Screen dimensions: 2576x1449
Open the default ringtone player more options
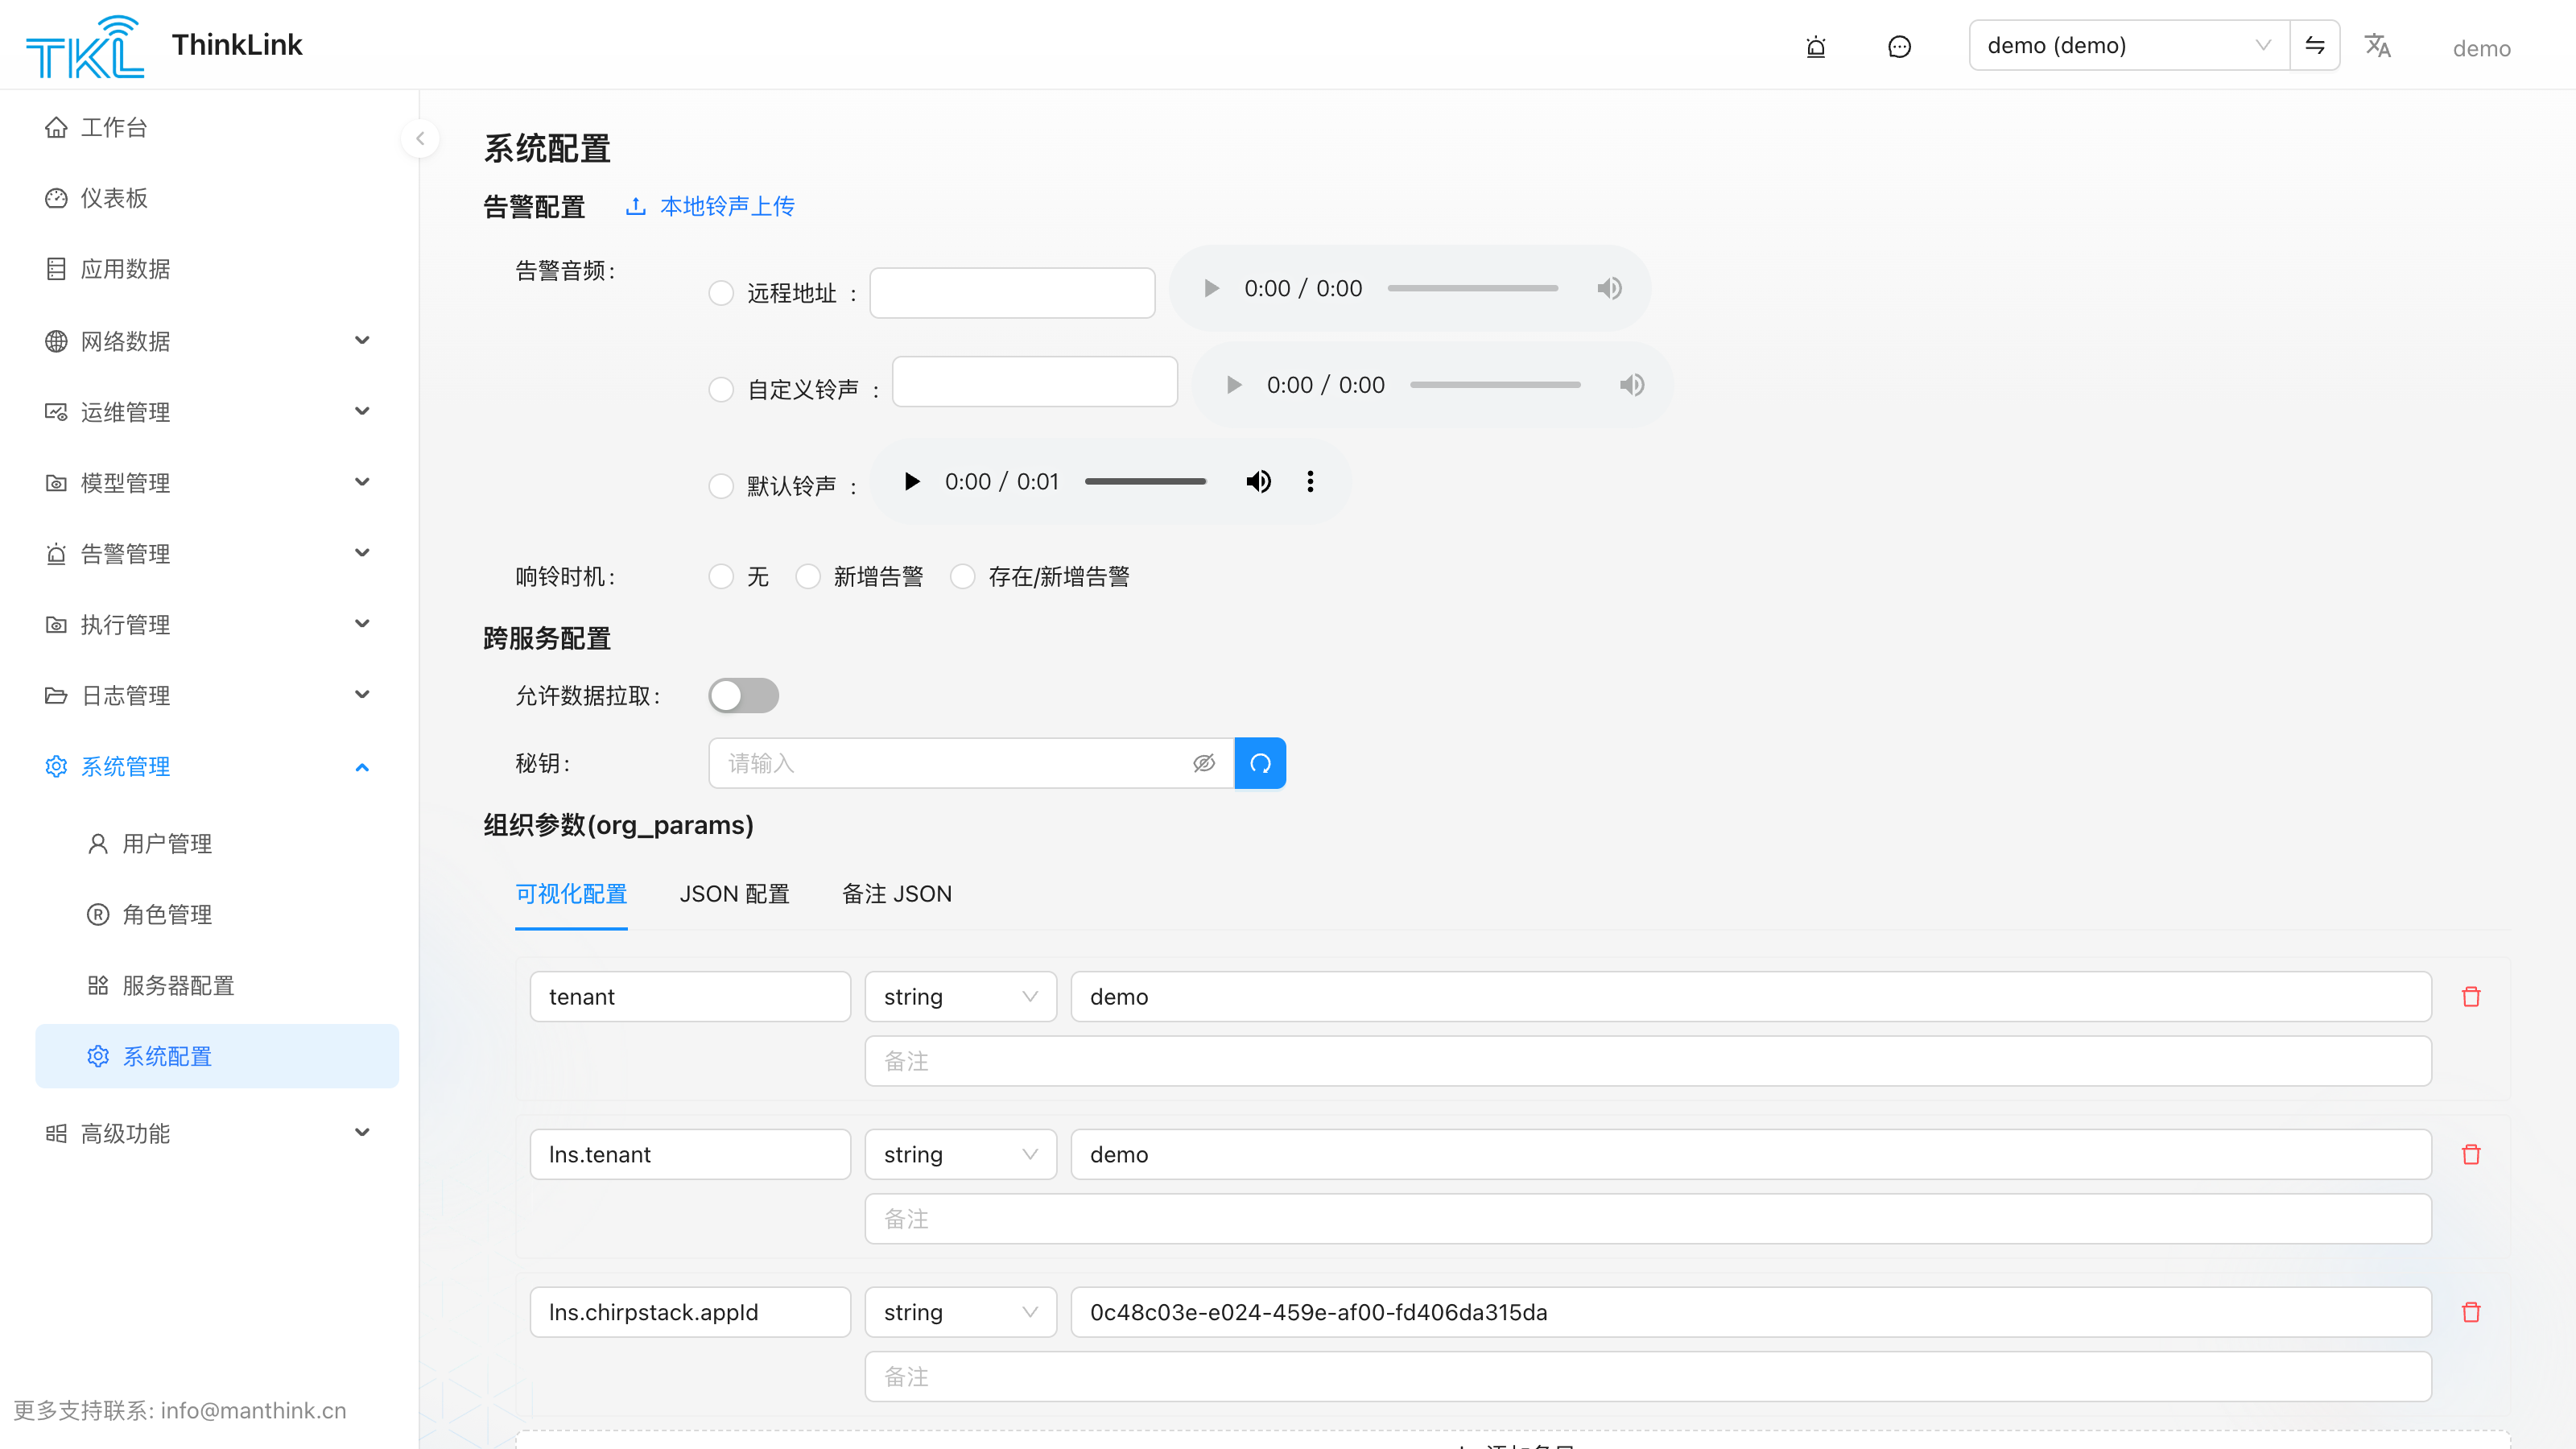coord(1310,482)
